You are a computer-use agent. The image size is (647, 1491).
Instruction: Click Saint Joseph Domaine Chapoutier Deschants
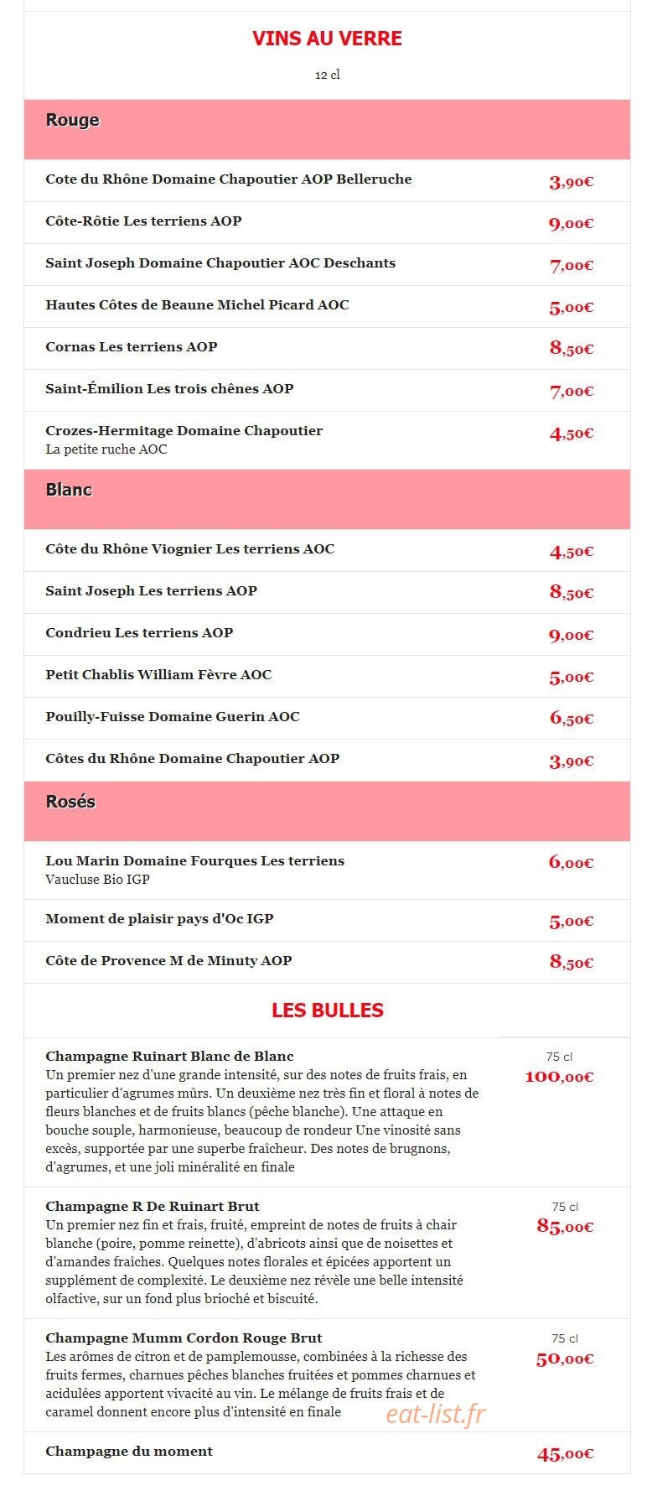[220, 263]
